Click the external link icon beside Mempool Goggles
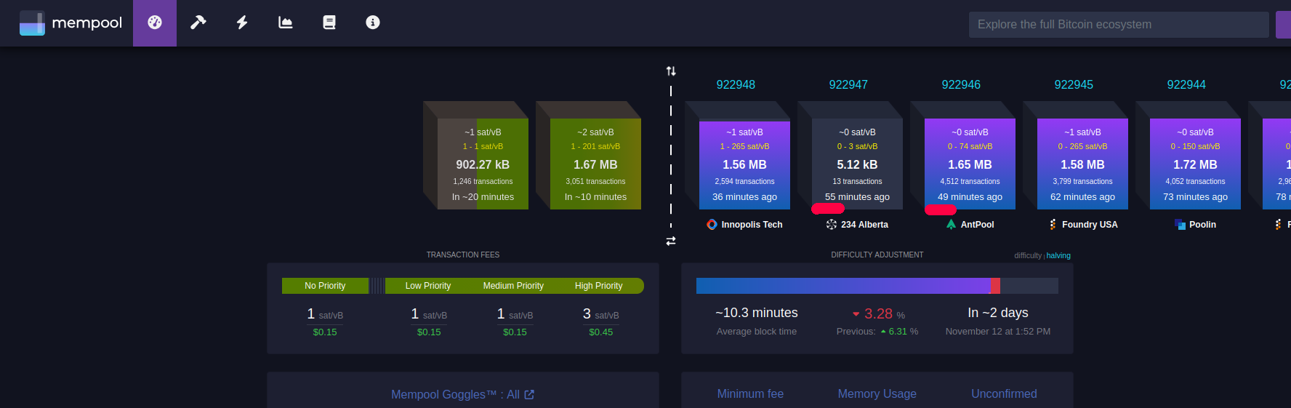The width and height of the screenshot is (1291, 408). pos(529,394)
